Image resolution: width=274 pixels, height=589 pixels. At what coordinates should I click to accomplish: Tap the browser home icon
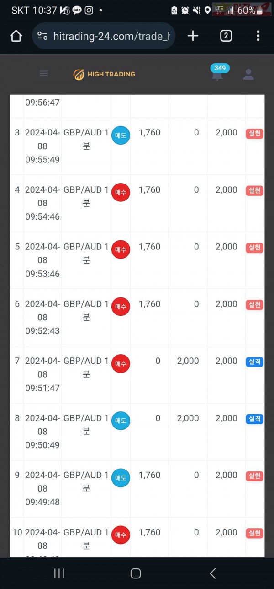[x=16, y=36]
